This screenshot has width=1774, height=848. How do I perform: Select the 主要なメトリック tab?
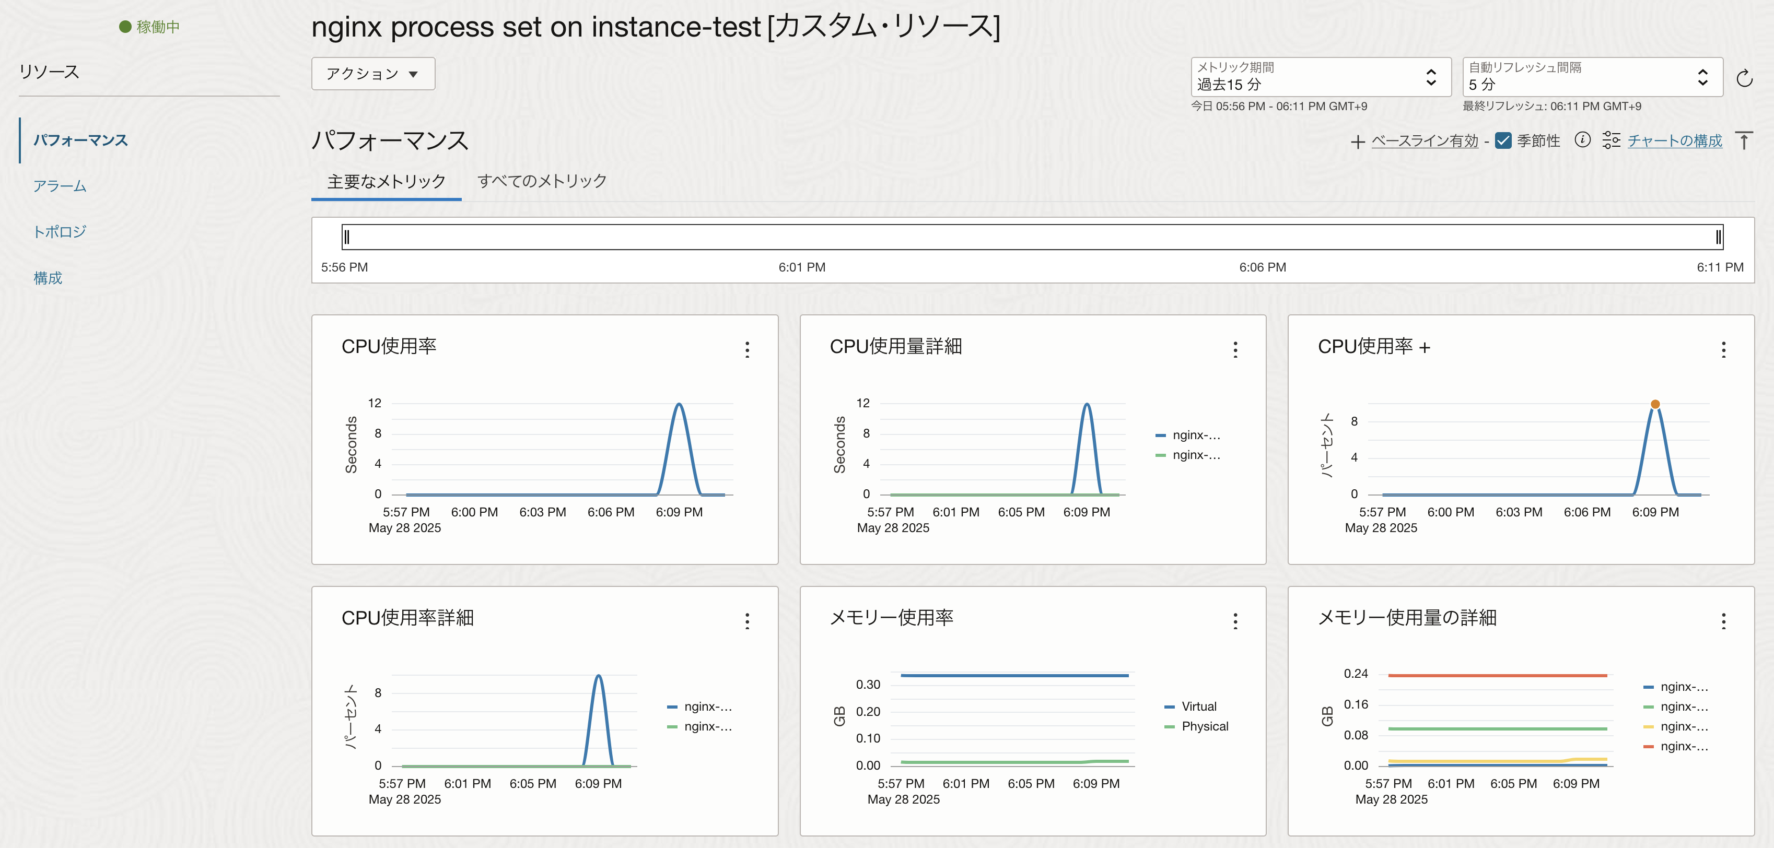click(386, 181)
